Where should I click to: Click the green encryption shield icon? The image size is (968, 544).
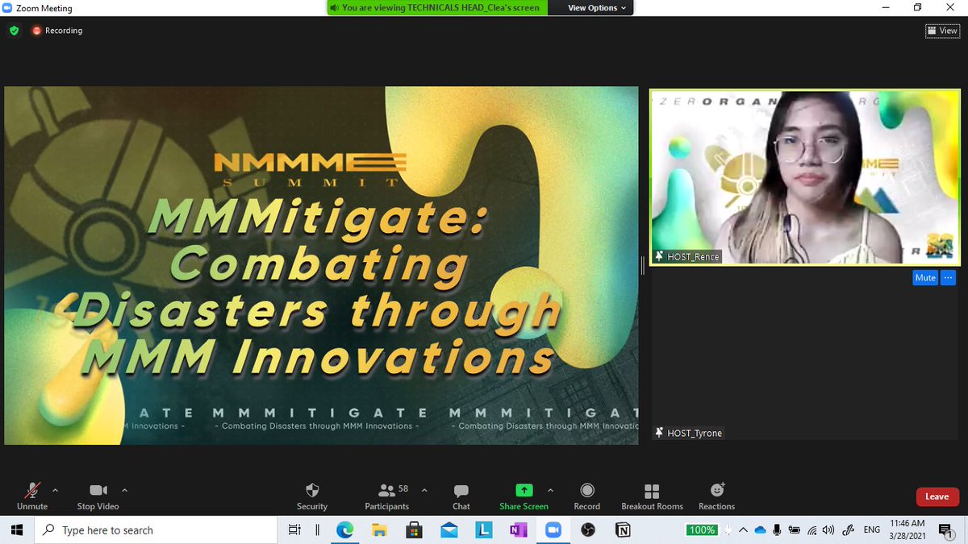(14, 31)
